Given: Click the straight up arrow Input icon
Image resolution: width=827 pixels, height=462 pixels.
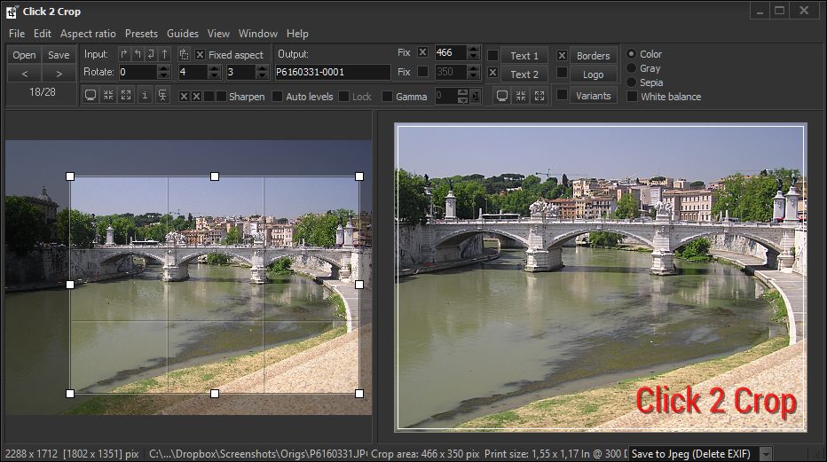Looking at the screenshot, I should 164,54.
